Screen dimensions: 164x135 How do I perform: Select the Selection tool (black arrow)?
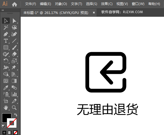tap(6, 21)
